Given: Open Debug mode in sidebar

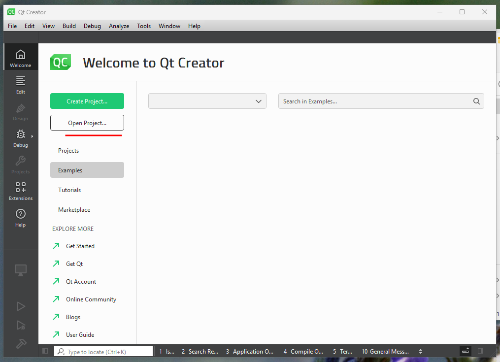Looking at the screenshot, I should click(x=20, y=137).
